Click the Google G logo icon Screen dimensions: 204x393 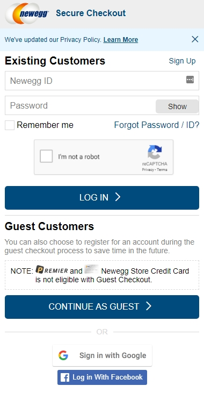[x=63, y=355]
